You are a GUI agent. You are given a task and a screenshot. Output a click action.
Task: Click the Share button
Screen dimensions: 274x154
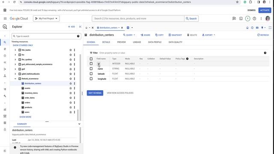[x=146, y=35]
